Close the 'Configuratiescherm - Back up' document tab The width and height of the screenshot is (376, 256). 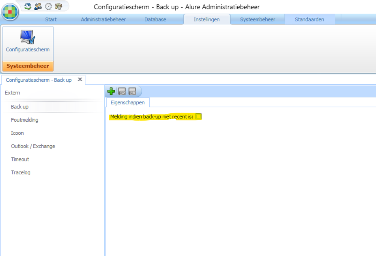pos(79,80)
